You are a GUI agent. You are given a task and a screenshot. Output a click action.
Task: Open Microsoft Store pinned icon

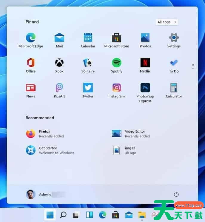(x=117, y=40)
